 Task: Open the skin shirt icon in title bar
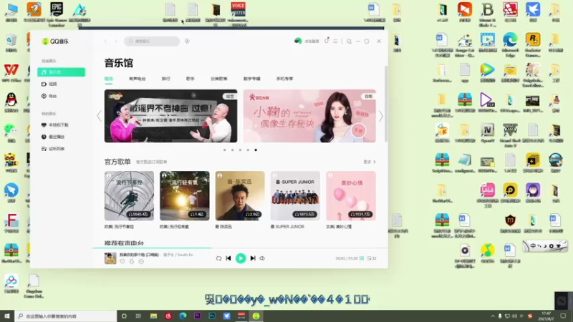327,41
